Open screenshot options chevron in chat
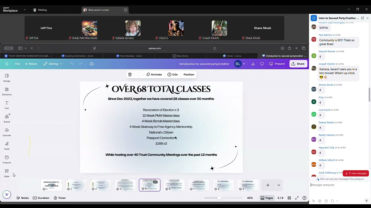371x208 pixels. [337, 201]
